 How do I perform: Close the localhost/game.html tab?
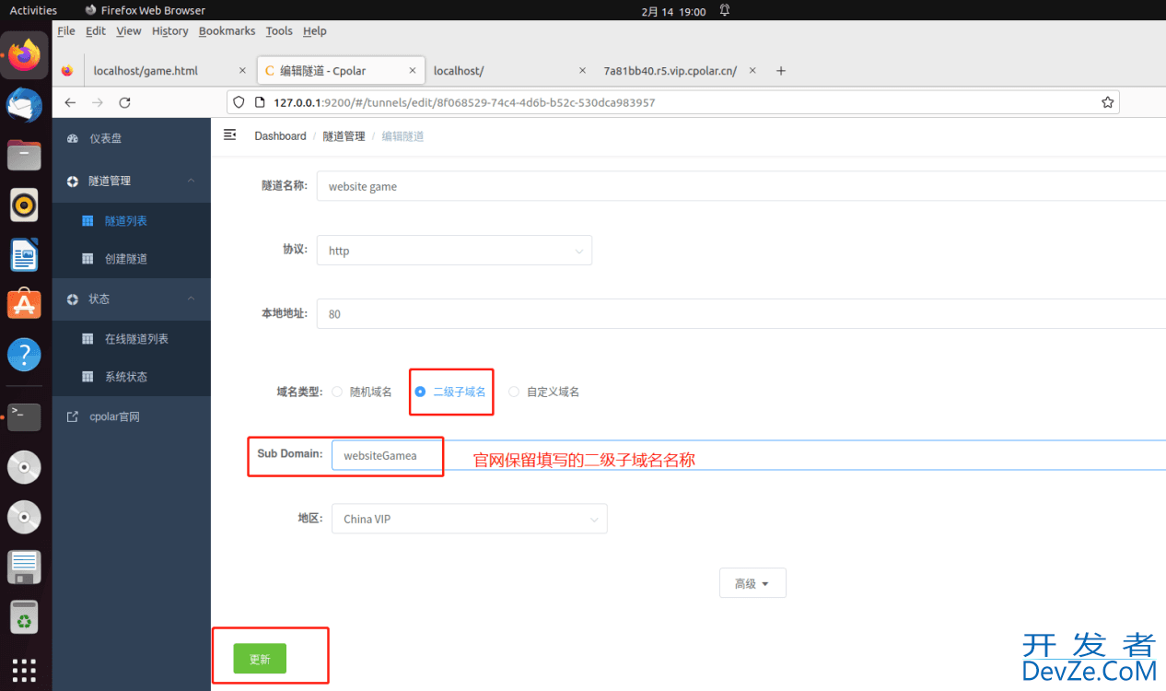point(242,71)
